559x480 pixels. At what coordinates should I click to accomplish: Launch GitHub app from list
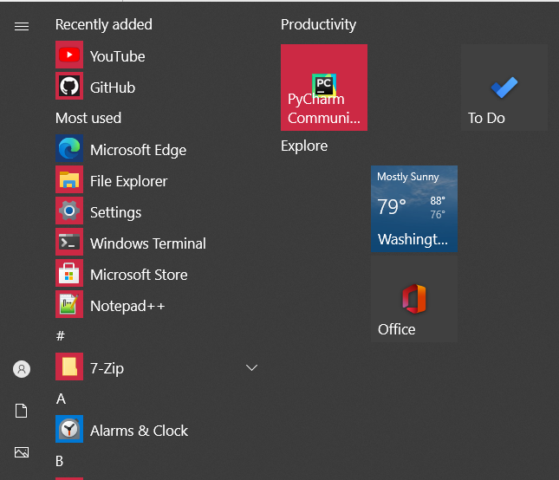[112, 88]
